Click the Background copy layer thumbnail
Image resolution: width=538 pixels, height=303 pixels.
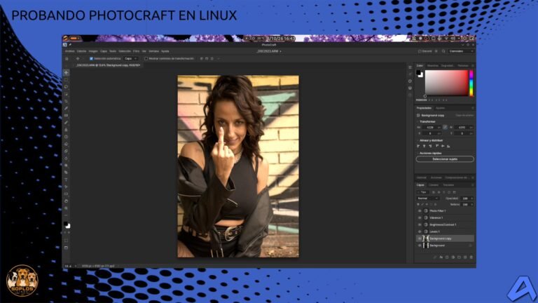pos(425,238)
